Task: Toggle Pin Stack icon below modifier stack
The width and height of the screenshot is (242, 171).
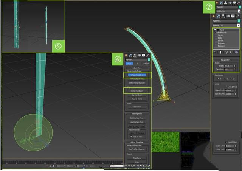Action: [x=215, y=52]
